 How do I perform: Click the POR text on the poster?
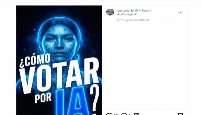point(43,98)
